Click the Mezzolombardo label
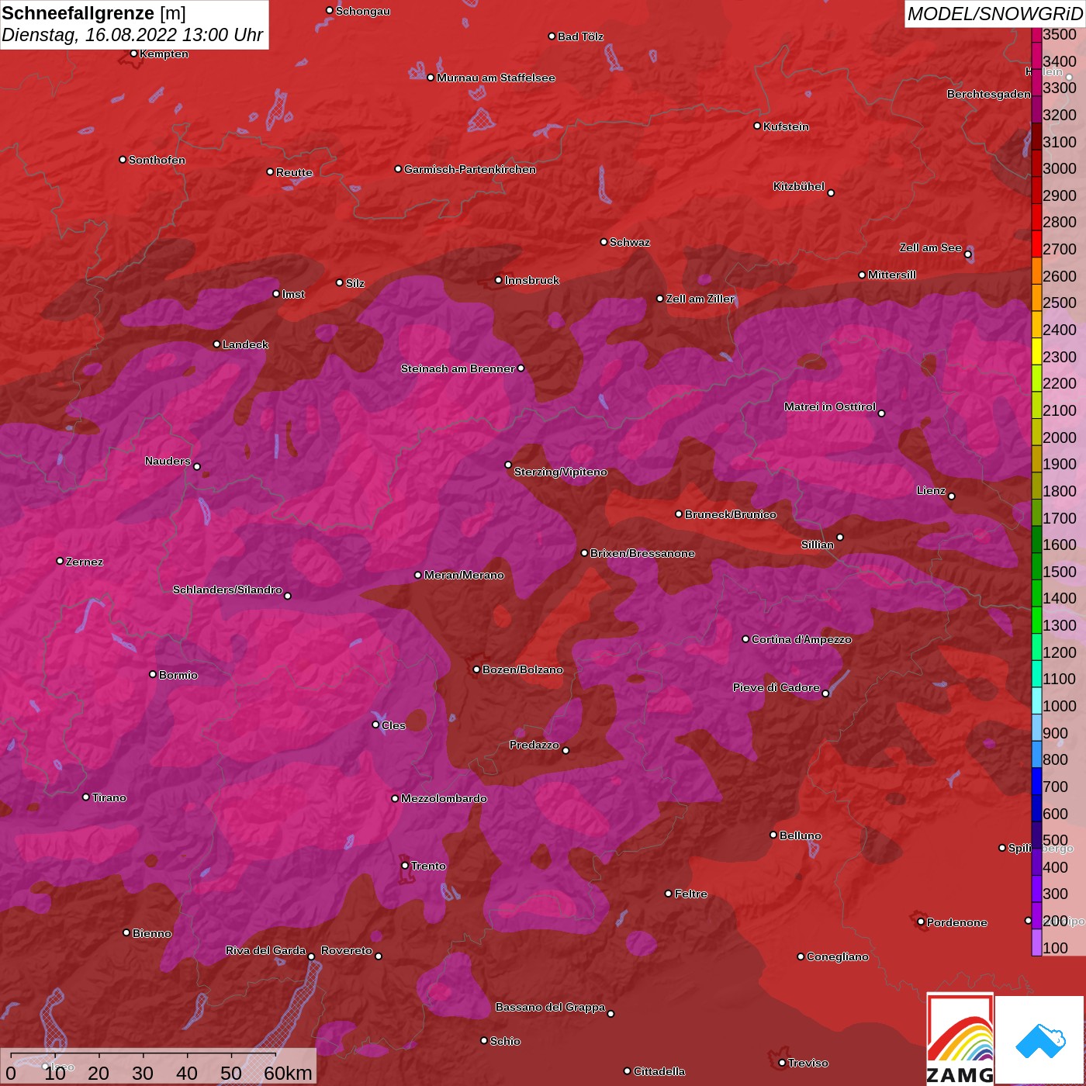 pyautogui.click(x=444, y=798)
